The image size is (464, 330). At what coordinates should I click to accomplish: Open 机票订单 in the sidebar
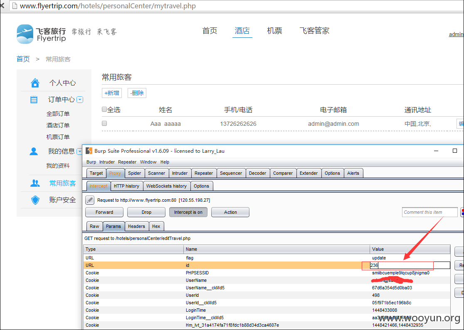click(x=58, y=137)
